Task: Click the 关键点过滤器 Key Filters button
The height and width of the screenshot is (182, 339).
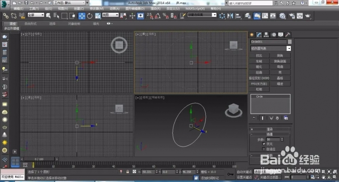Action: pyautogui.click(x=270, y=177)
